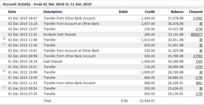
Task: Select the Cash Deposit transaction row
Action: pyautogui.click(x=102, y=62)
